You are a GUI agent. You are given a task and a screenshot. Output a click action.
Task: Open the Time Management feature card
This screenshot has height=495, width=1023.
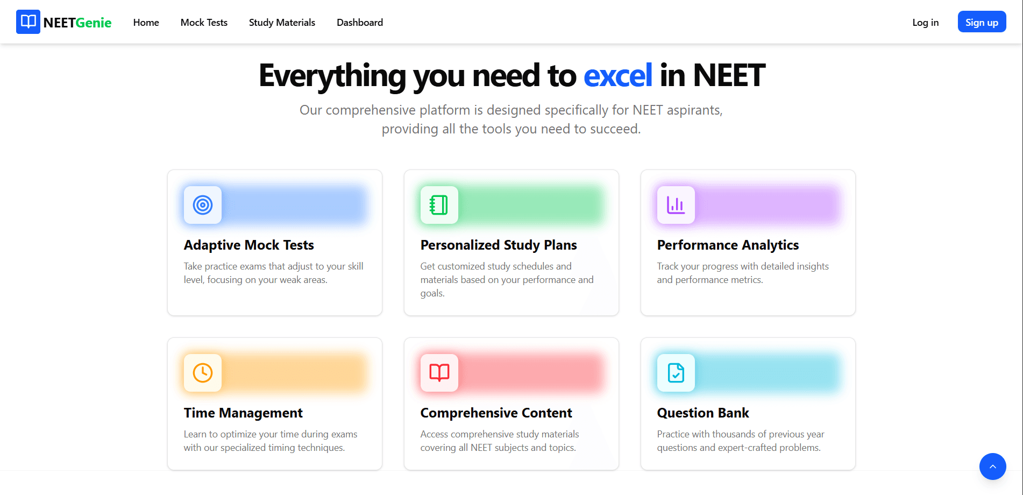[274, 404]
